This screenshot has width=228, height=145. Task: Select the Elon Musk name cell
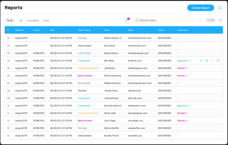(x=109, y=46)
